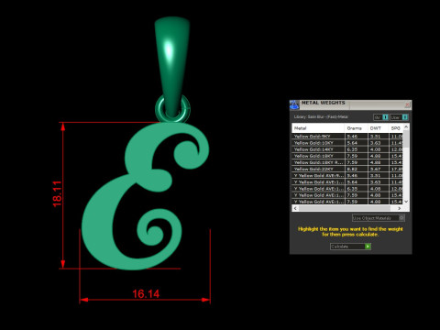Click the scroll up arrow of metal list
Screen dimensions: 440x330
(x=406, y=126)
